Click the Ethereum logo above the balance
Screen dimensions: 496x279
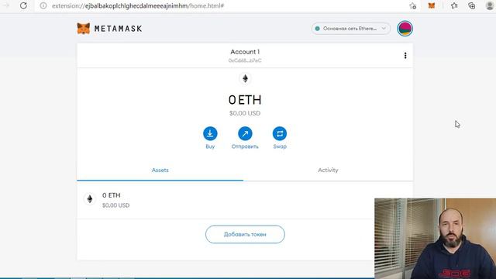tap(245, 78)
